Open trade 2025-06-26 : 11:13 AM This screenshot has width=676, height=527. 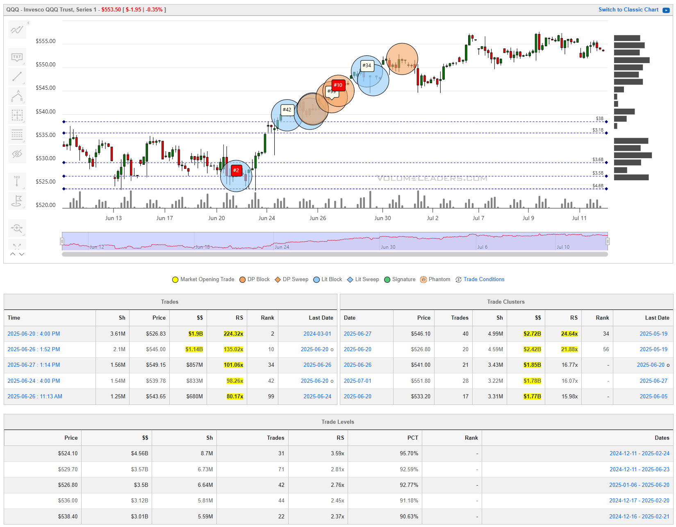tap(35, 396)
